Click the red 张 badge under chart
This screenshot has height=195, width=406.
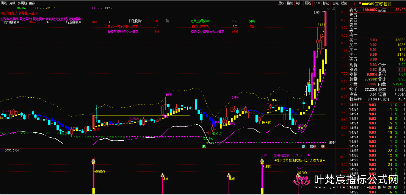coord(315,146)
